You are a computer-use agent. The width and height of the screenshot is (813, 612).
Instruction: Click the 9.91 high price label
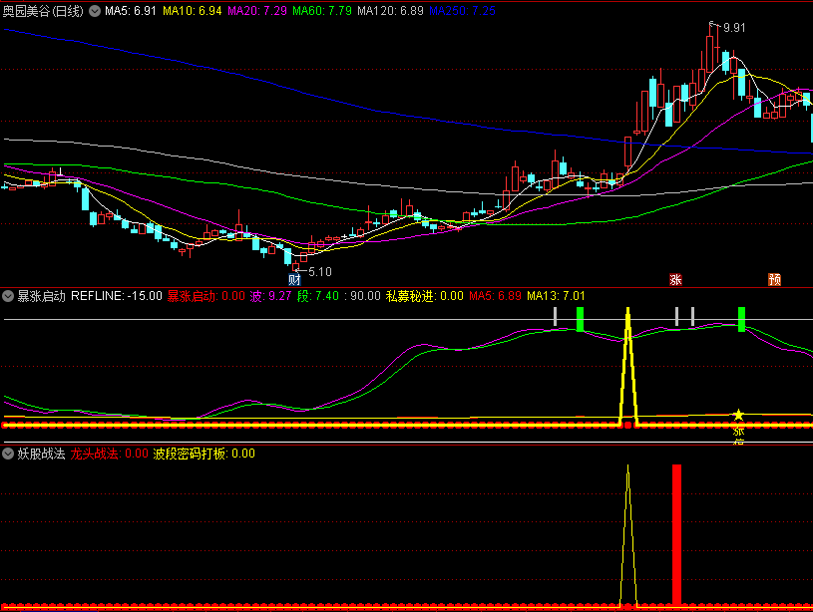[733, 28]
